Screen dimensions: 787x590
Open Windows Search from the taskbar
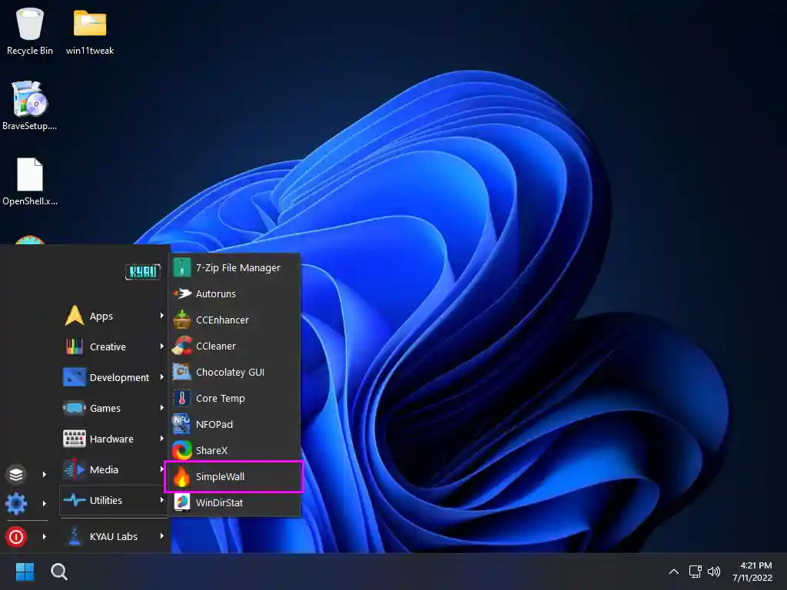click(x=58, y=572)
